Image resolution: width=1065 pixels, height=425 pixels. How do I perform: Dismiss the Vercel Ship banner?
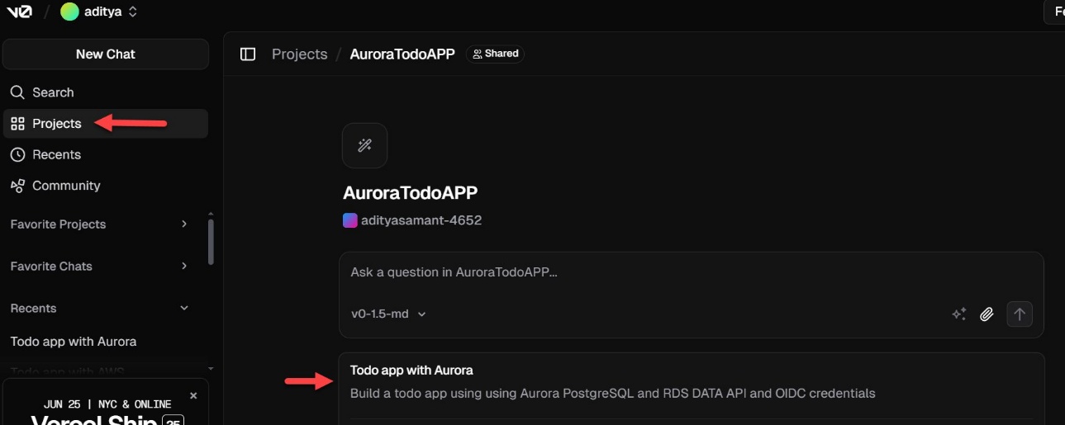[x=193, y=396]
